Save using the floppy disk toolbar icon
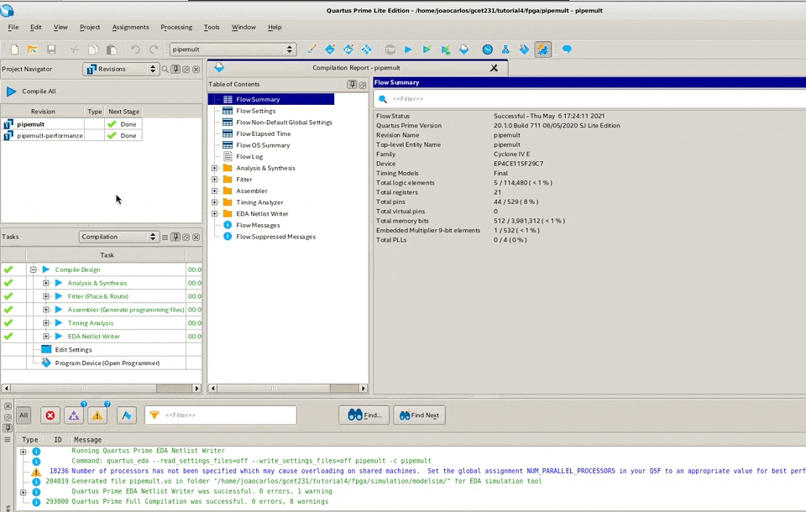The width and height of the screenshot is (806, 512). 51,50
